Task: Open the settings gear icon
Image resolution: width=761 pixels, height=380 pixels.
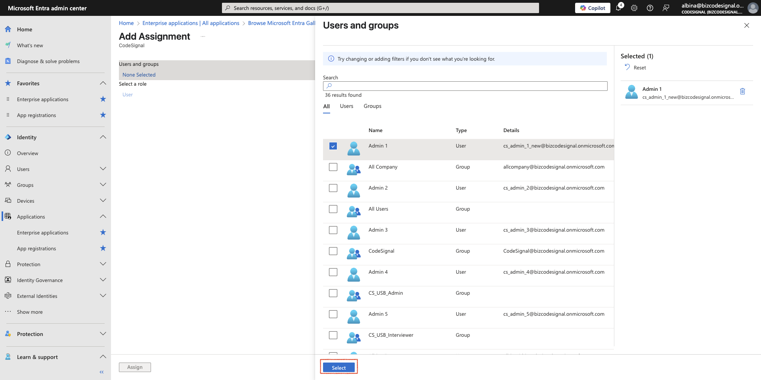Action: (x=634, y=8)
